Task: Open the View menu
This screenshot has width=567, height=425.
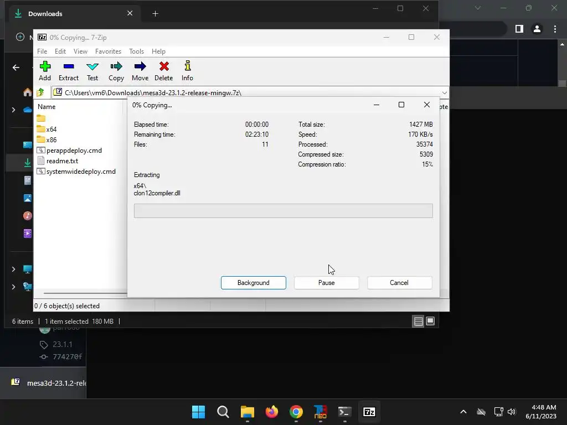Action: tap(80, 51)
